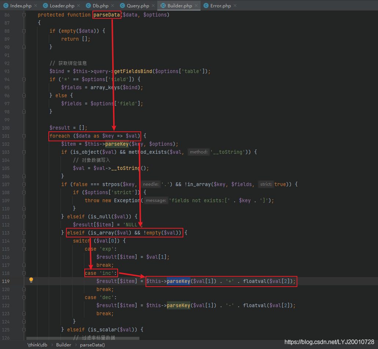Collapse the switch block fold on line 114

coord(24,241)
